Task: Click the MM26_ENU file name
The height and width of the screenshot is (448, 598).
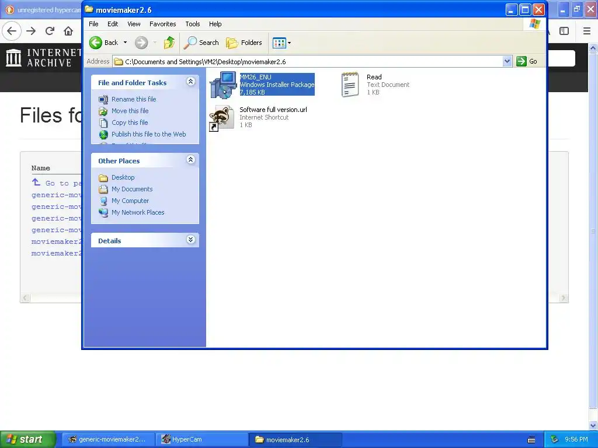Action: point(256,77)
